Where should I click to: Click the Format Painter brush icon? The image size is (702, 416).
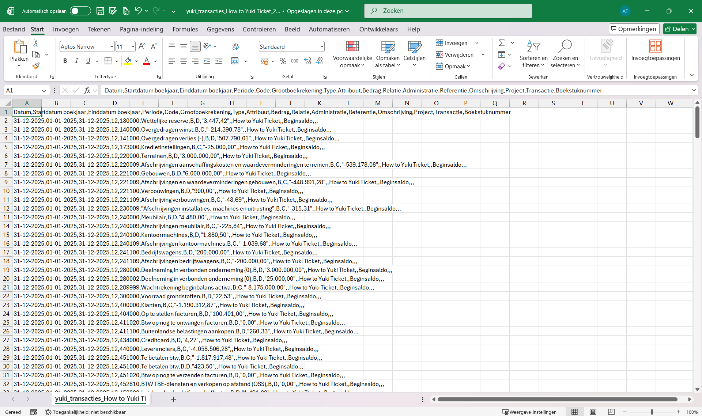[x=36, y=66]
